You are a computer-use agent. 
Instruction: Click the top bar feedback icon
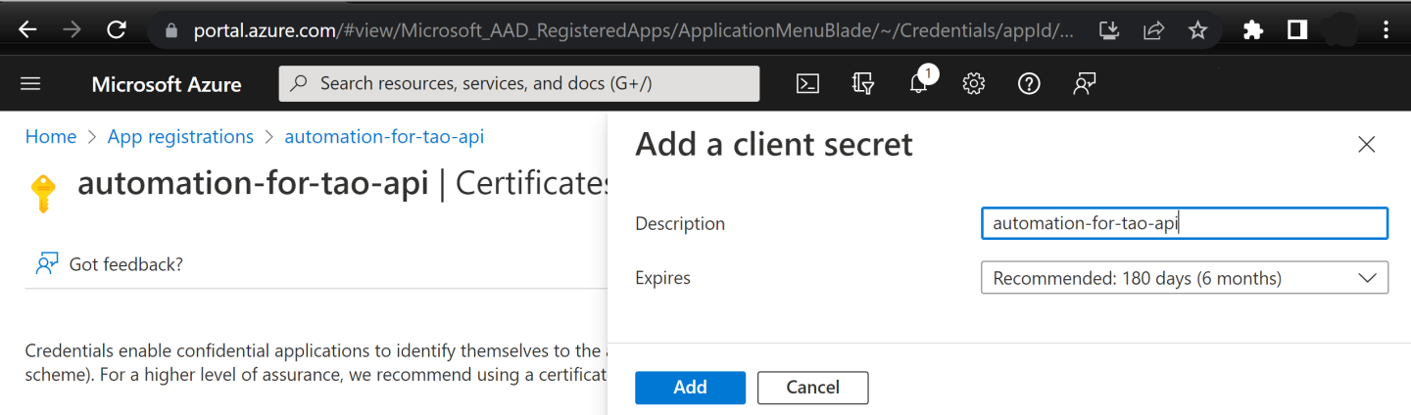tap(1084, 84)
